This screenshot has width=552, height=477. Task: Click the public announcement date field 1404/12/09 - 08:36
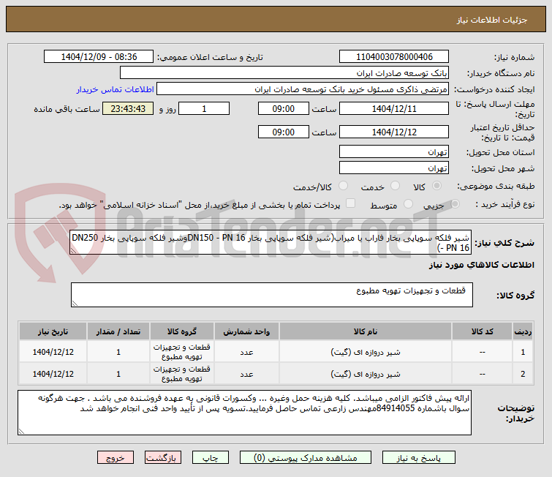[x=99, y=57]
